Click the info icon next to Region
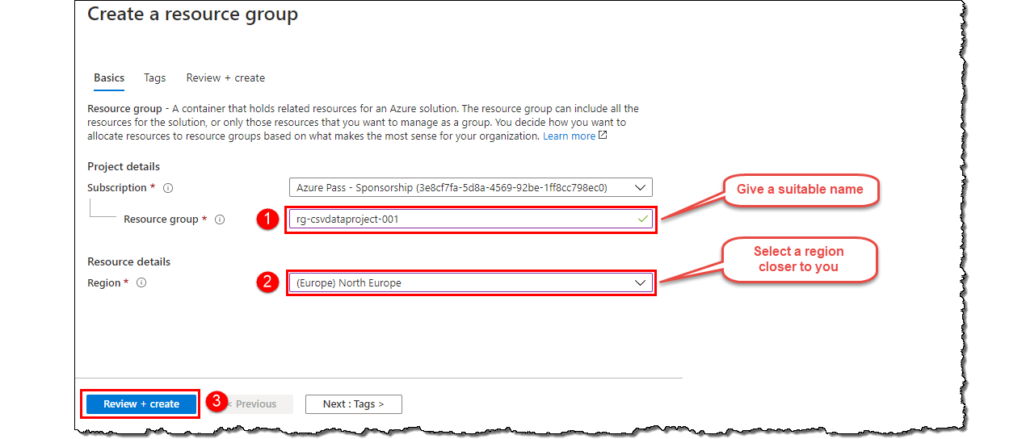 click(x=141, y=283)
